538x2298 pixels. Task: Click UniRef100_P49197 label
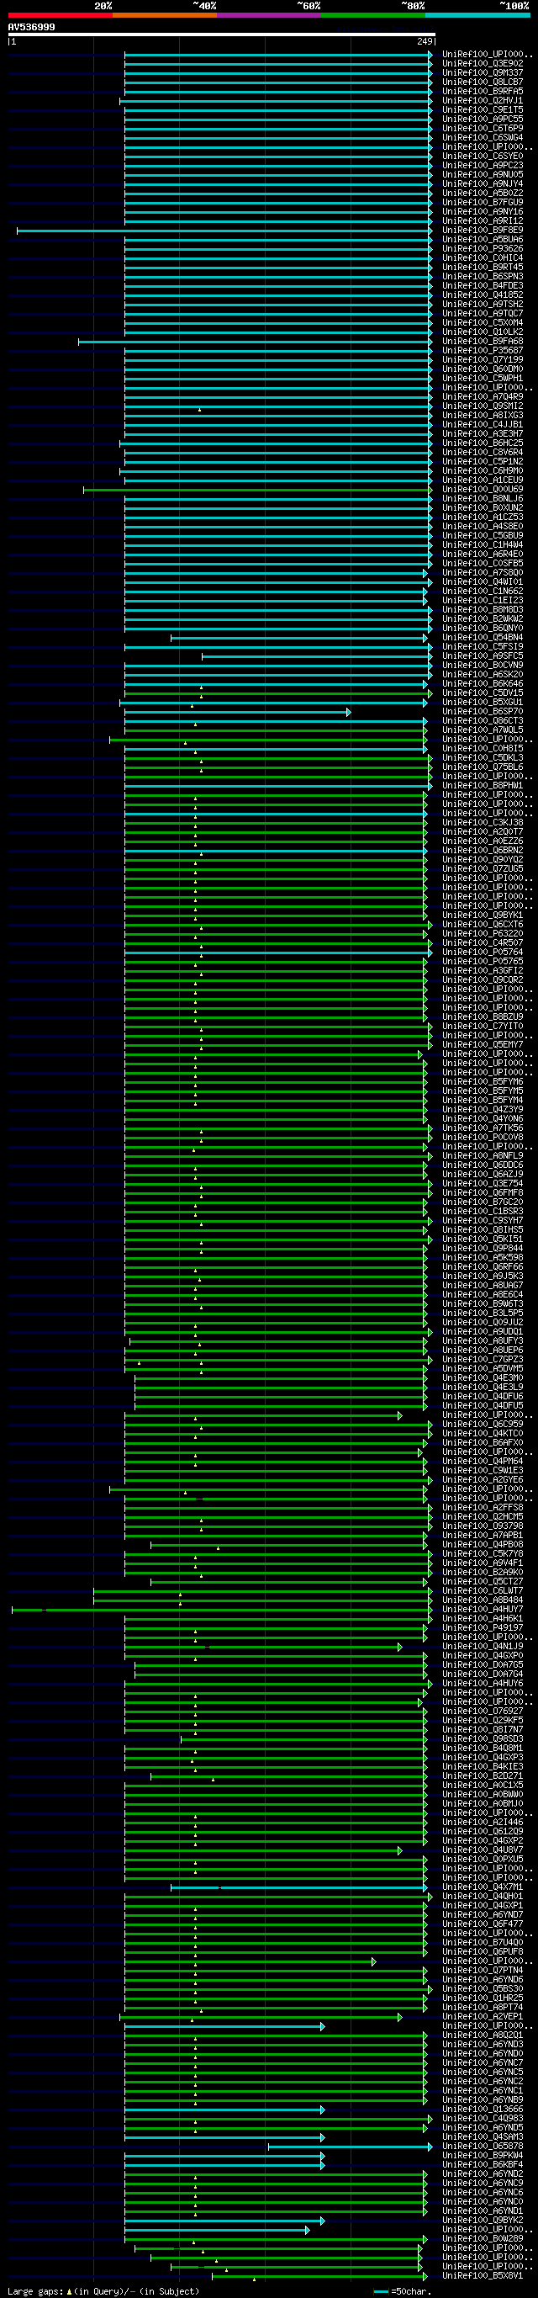[483, 1628]
